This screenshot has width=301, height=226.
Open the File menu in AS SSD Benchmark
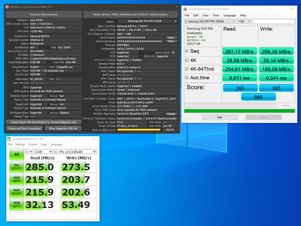(x=187, y=15)
